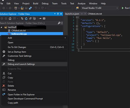Open the Visual Studio 15 x64 configuration dropdown
Viewport: 130px width, 108px height.
(x=117, y=8)
